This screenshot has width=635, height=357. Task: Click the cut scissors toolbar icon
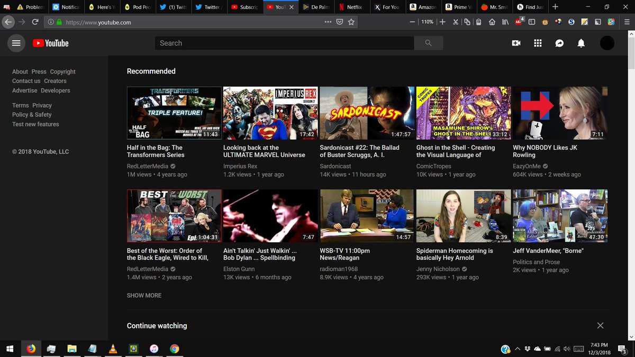pos(455,22)
